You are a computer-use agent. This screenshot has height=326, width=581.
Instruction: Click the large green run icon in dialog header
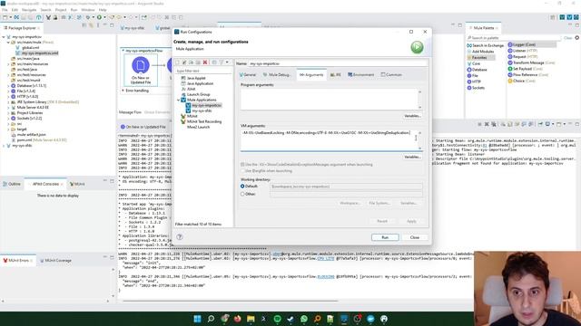point(417,47)
